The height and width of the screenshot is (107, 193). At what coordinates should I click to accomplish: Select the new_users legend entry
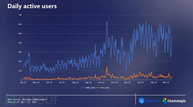(103, 88)
